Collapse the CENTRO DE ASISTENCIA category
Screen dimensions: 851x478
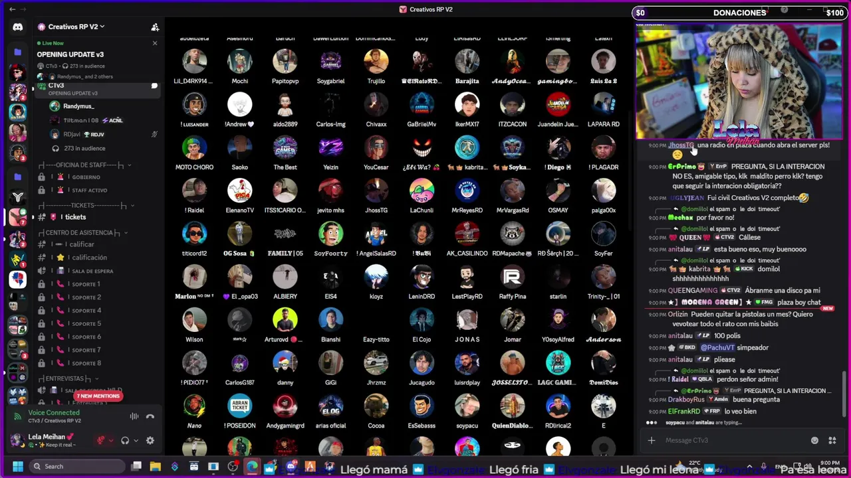(x=83, y=232)
